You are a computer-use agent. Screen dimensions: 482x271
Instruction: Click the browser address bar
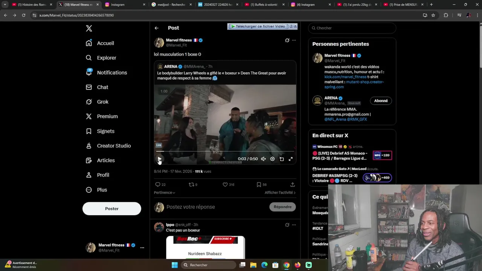pos(226,15)
